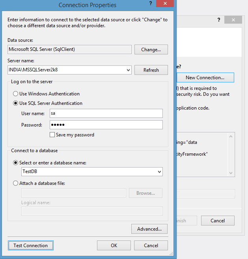The width and height of the screenshot is (248, 259).
Task: Select Use SQL Server Authentication option
Action: [16, 103]
